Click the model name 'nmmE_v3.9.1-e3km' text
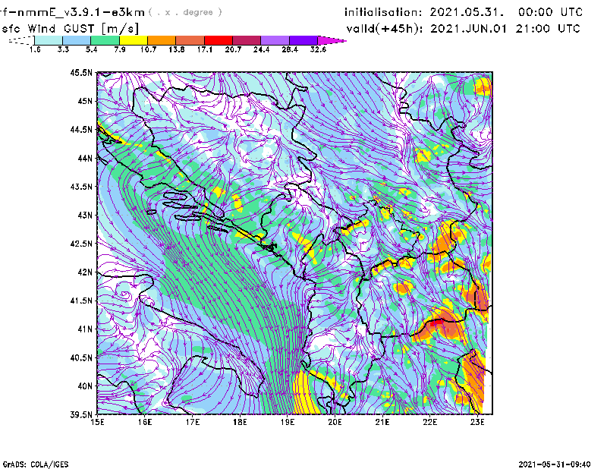 [80, 12]
